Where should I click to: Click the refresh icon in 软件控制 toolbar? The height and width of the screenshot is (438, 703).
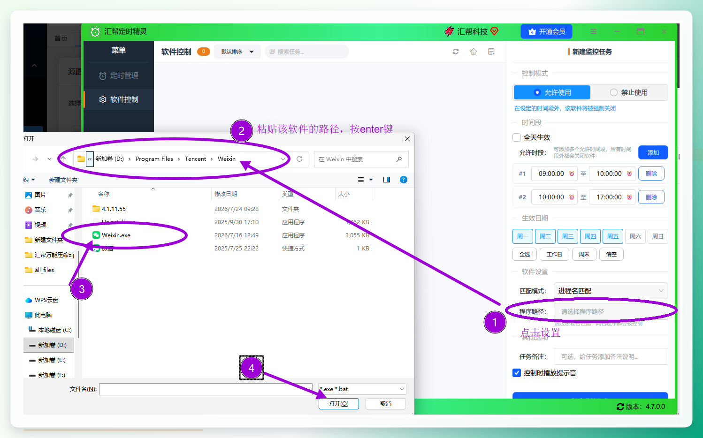[455, 52]
